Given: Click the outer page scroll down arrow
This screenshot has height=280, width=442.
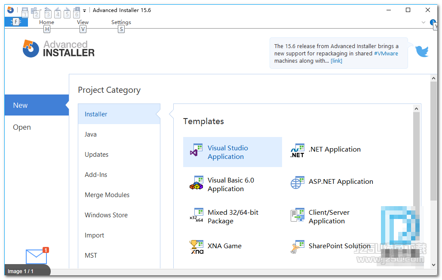Looking at the screenshot, I should [433, 265].
